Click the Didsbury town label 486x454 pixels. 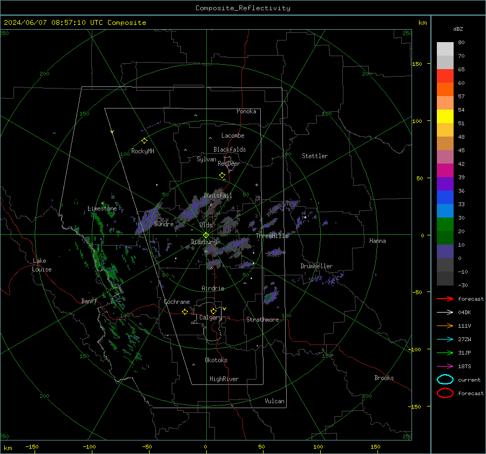point(204,242)
